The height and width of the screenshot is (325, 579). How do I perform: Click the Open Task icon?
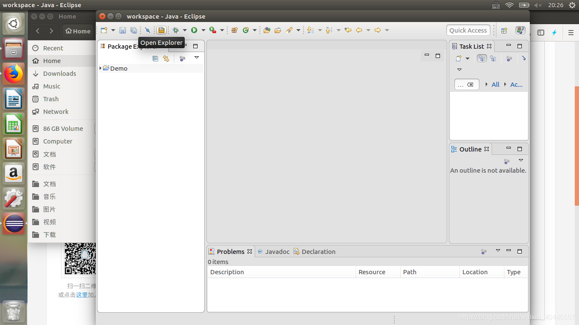[161, 30]
